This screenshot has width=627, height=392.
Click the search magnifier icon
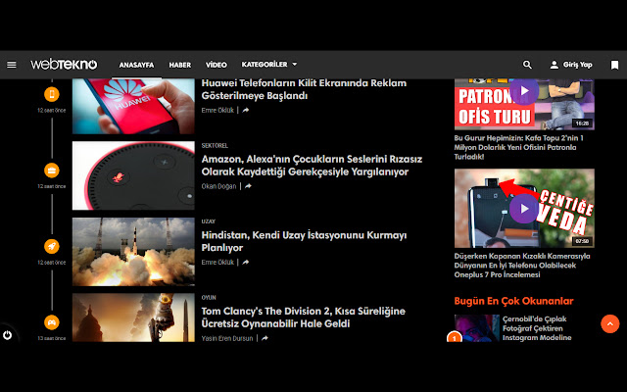pos(528,65)
